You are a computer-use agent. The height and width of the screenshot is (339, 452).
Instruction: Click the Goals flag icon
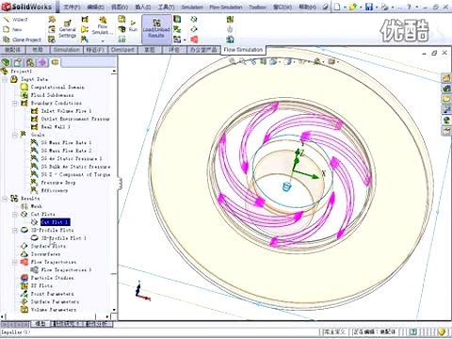24,135
